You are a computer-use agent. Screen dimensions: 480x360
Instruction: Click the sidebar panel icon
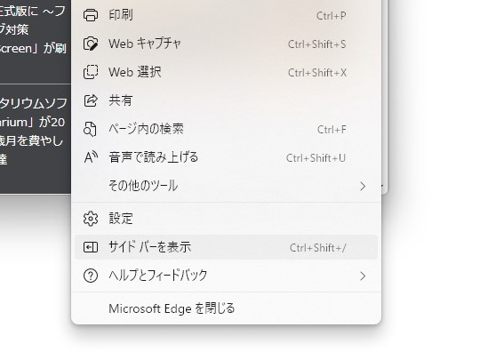(x=91, y=247)
